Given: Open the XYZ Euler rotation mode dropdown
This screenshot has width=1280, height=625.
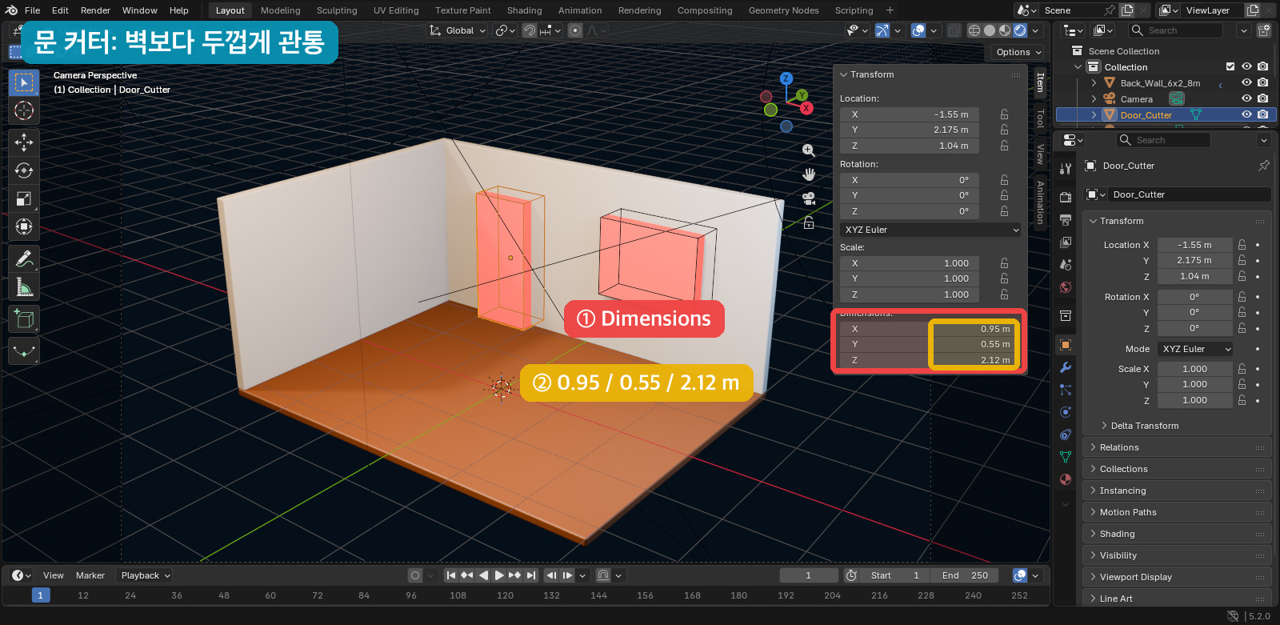Looking at the screenshot, I should [x=930, y=230].
